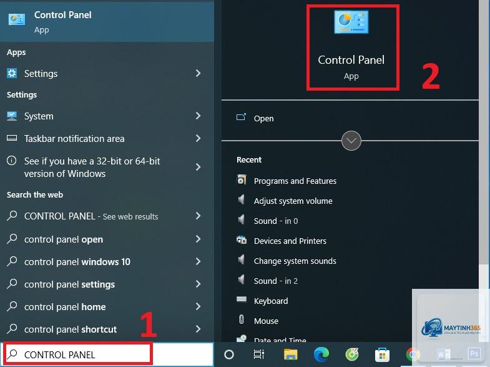This screenshot has width=490, height=367.
Task: Click the Programs and Features icon
Action: [x=242, y=179]
